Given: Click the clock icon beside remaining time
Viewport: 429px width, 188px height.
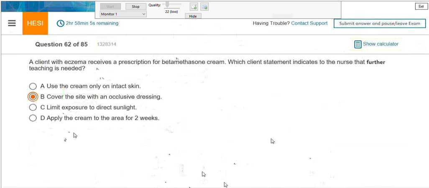Looking at the screenshot, I should pyautogui.click(x=60, y=24).
